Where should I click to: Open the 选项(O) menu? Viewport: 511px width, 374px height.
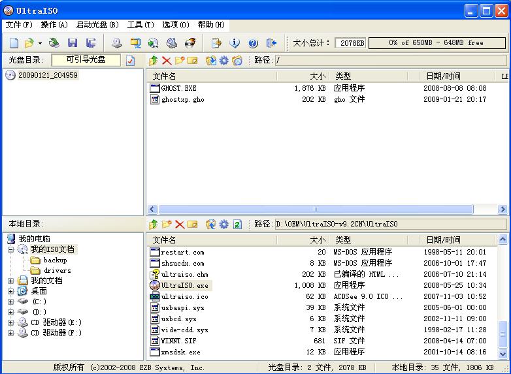click(176, 25)
